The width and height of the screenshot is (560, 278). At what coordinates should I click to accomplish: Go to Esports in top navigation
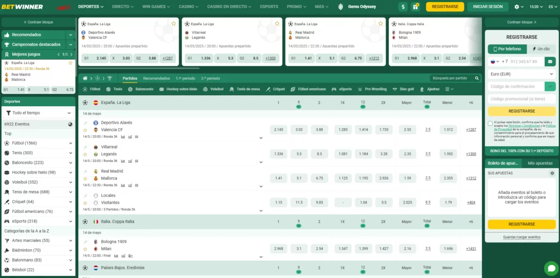[x=269, y=7]
